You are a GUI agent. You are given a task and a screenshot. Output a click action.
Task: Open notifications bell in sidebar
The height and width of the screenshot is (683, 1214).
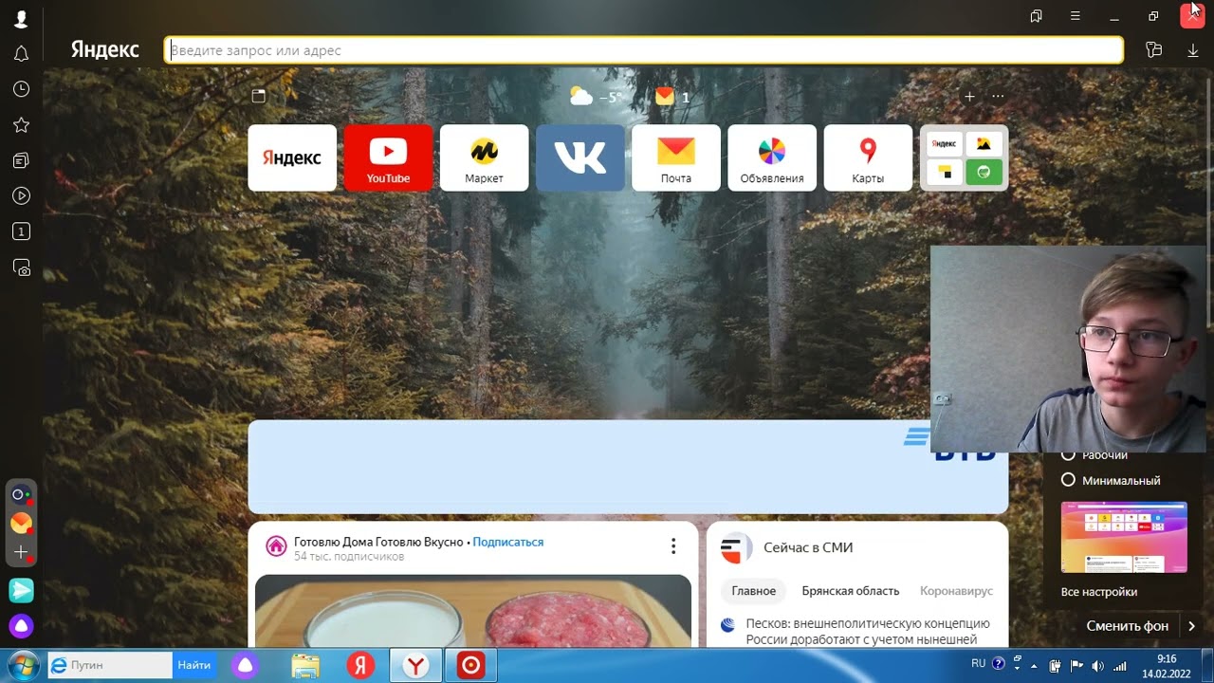coord(21,54)
